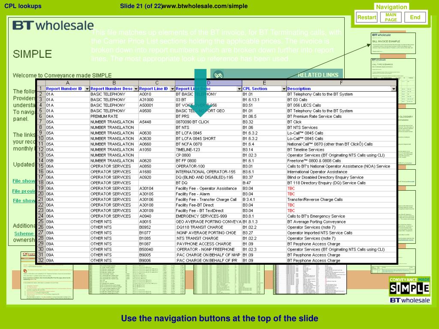Go to MAIN PAGE button
This screenshot has width=439, height=329.
coord(391,17)
